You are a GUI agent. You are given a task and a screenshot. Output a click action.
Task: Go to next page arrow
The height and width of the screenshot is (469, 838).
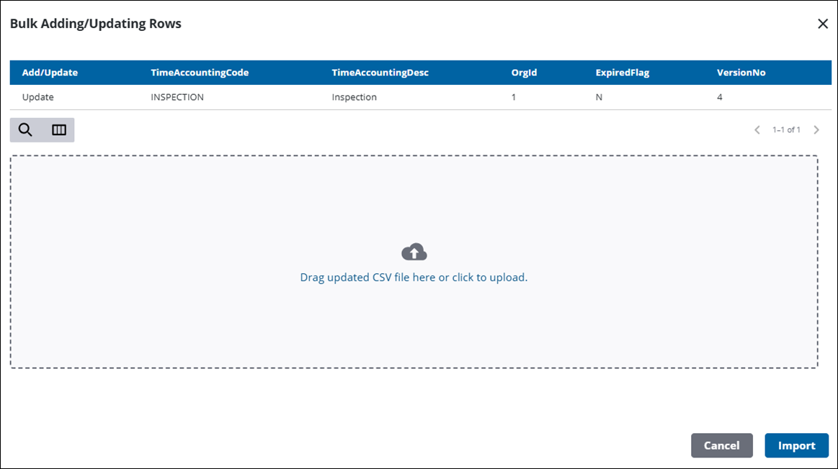(816, 130)
